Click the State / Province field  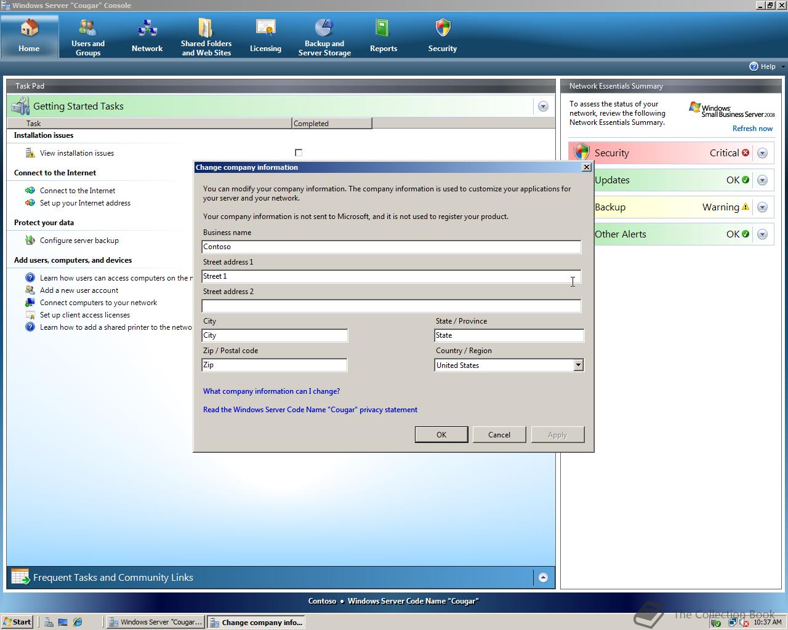click(x=509, y=335)
